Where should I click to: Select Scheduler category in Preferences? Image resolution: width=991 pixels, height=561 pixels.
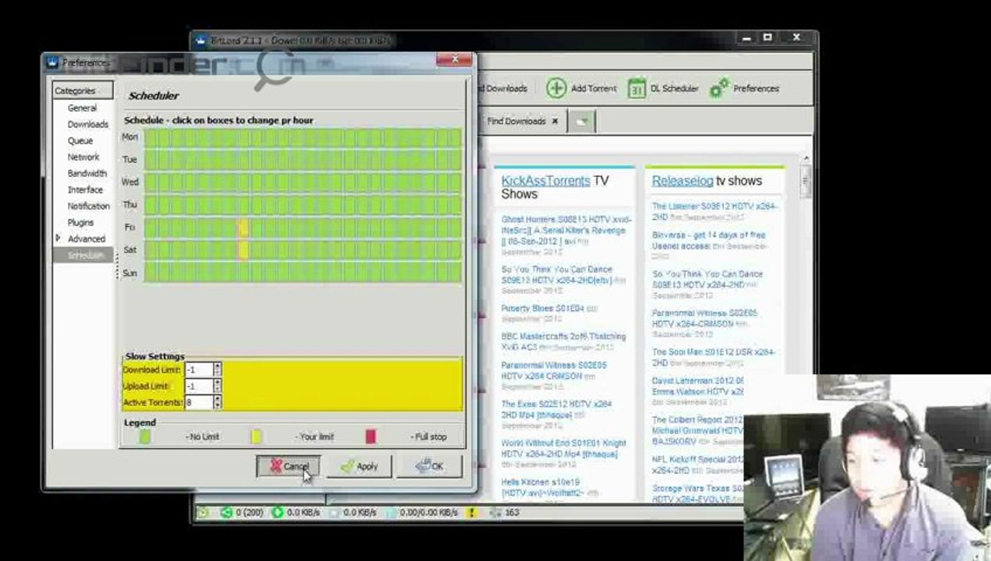click(85, 256)
